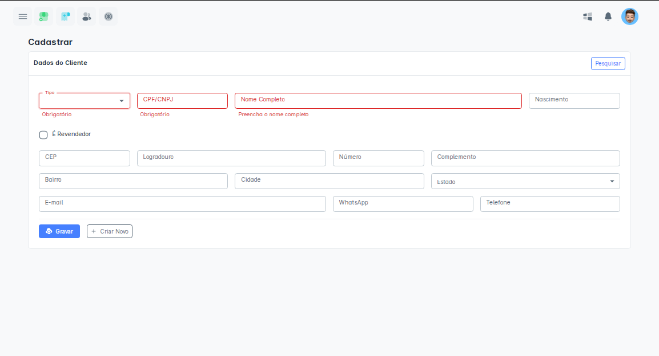Expand the Tipo dropdown
This screenshot has width=659, height=356.
(85, 101)
